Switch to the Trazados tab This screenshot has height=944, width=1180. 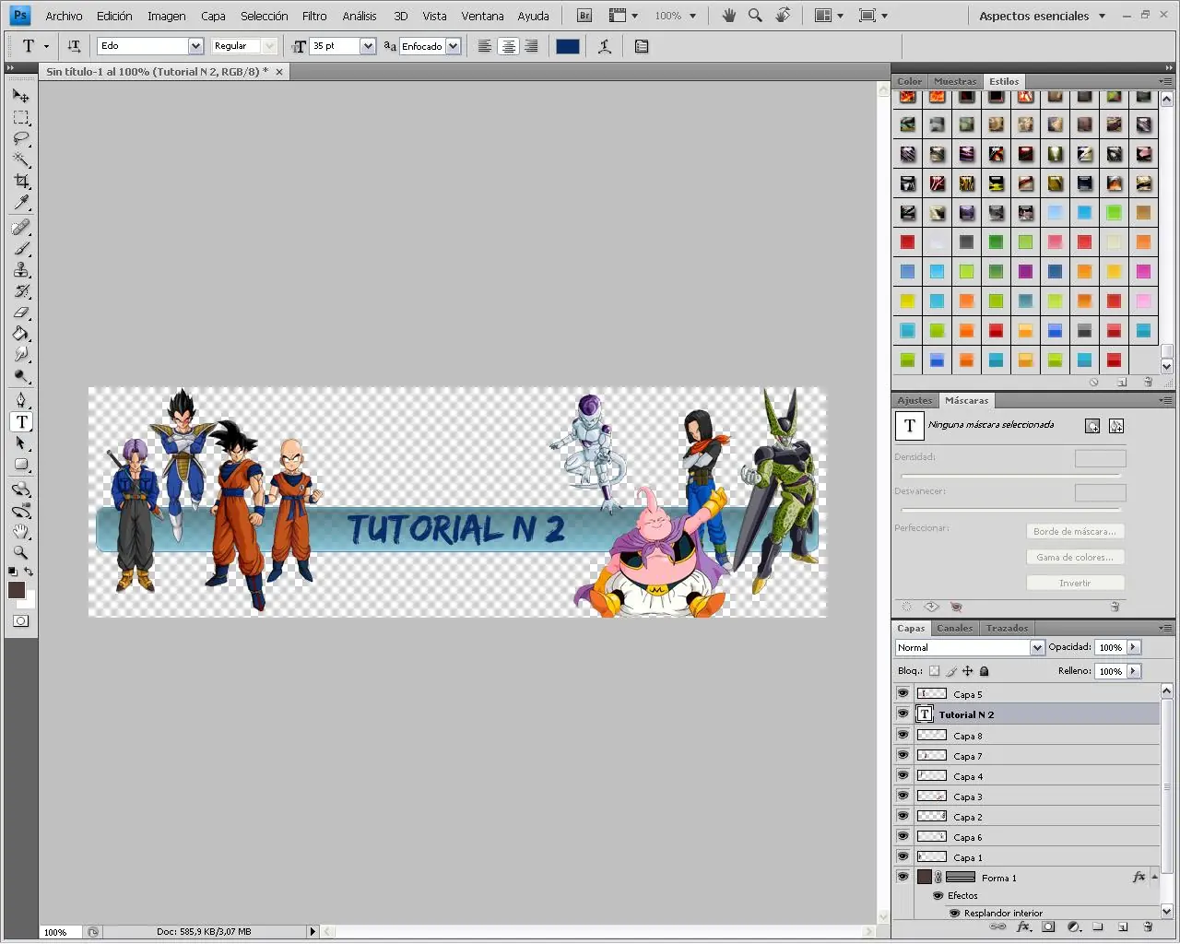1007,628
